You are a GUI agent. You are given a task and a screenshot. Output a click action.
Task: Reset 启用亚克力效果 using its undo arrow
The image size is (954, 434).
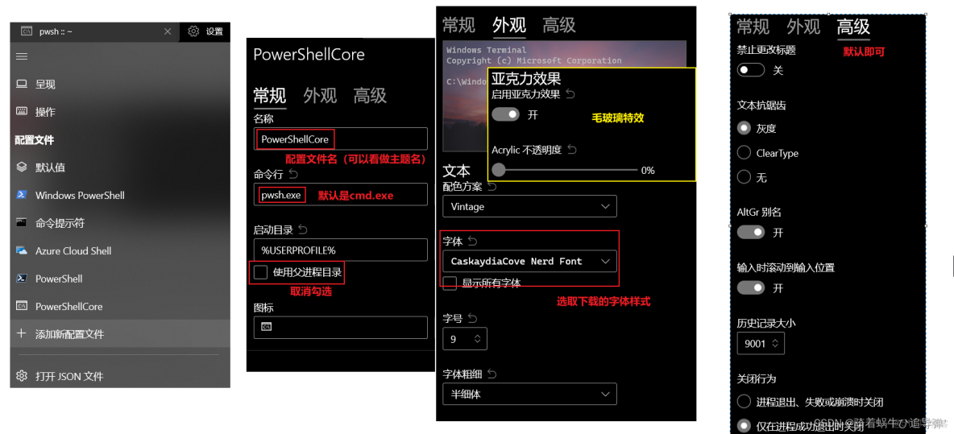click(570, 94)
